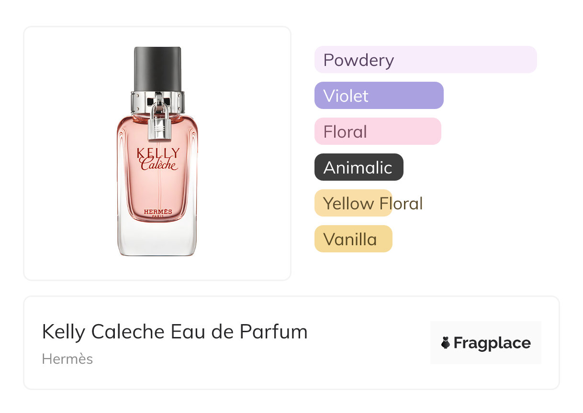Go to the Hermès brand link

[67, 359]
